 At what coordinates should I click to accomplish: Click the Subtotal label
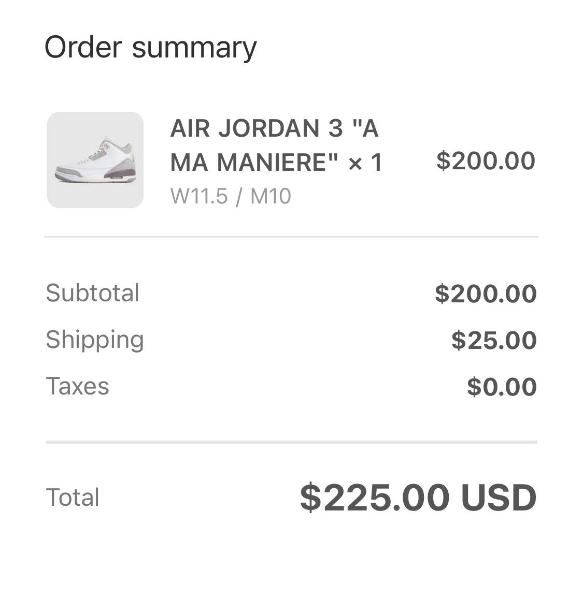click(x=93, y=293)
